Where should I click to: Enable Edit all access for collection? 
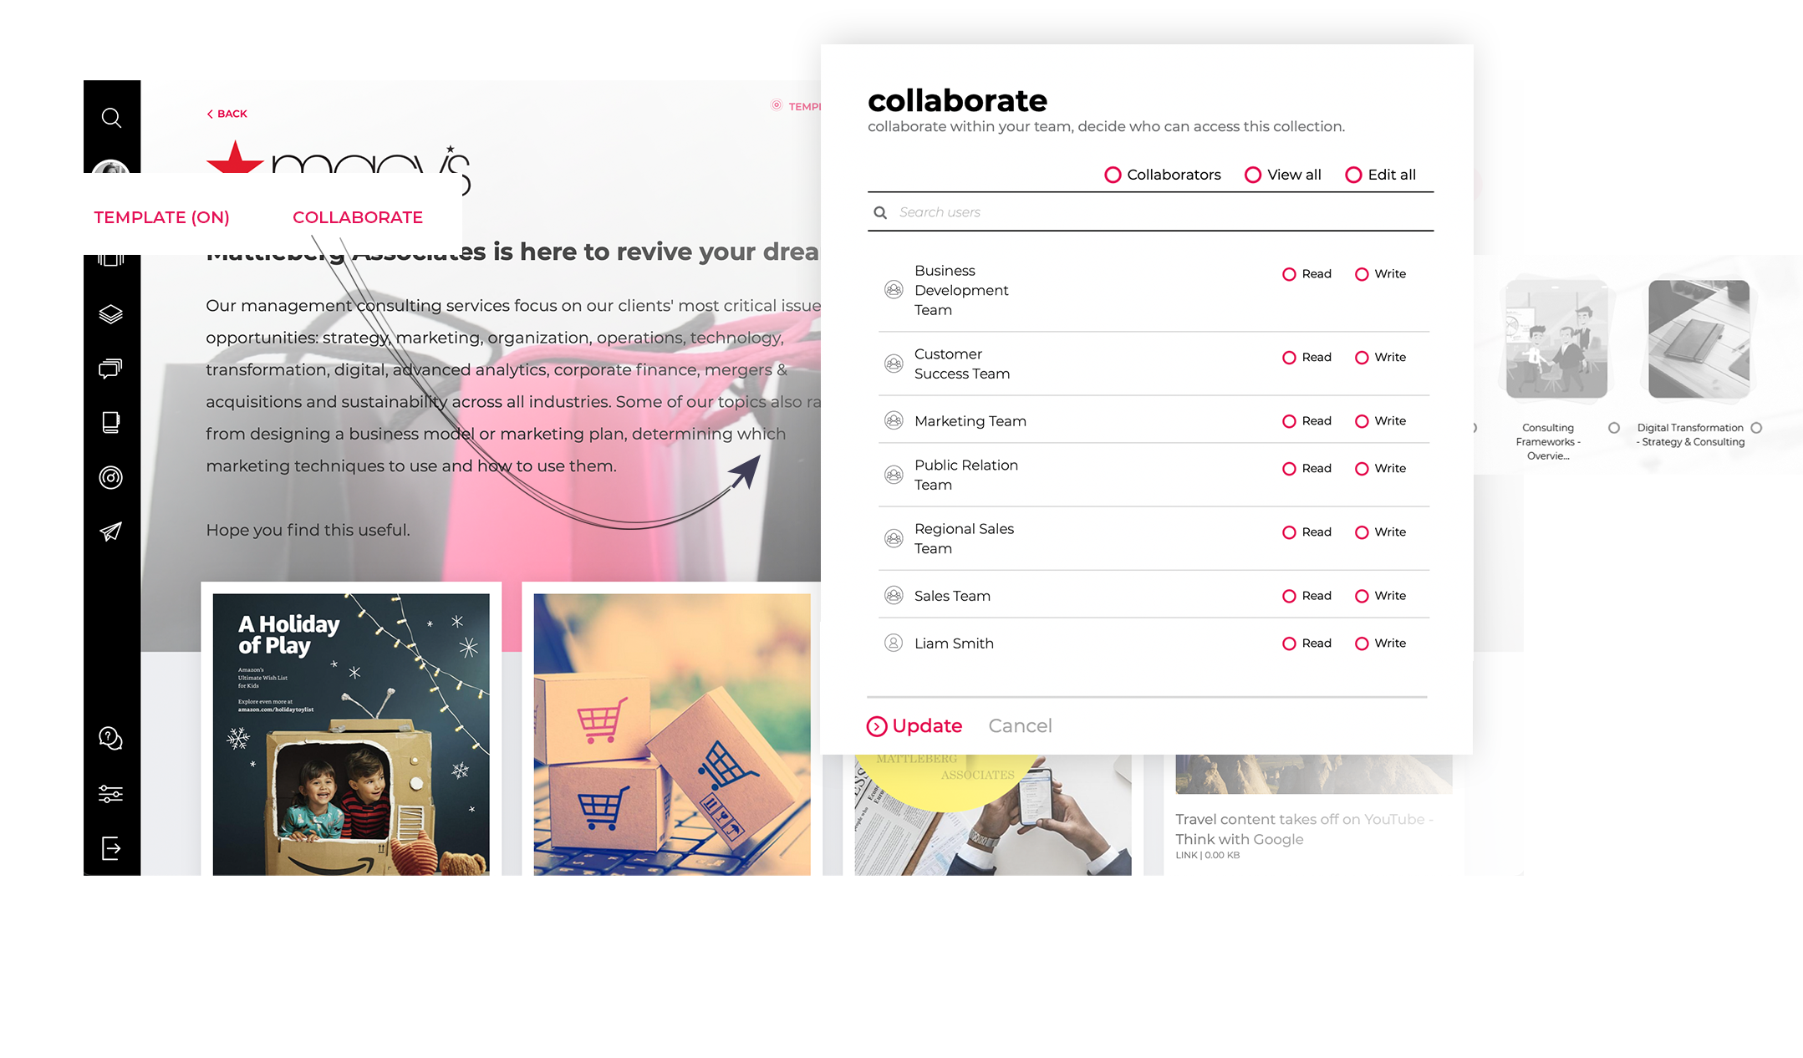pyautogui.click(x=1352, y=175)
